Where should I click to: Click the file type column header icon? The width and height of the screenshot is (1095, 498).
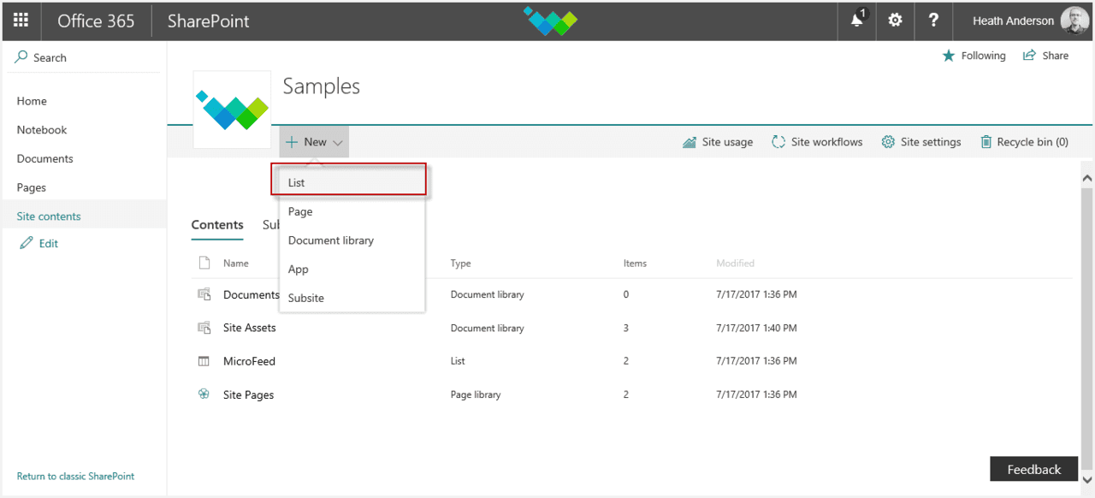(204, 263)
